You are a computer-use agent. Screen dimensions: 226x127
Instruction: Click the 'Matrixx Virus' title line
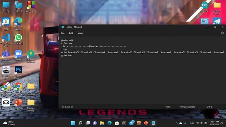(x=94, y=46)
